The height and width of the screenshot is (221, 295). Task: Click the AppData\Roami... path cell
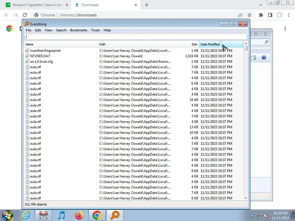tap(135, 62)
